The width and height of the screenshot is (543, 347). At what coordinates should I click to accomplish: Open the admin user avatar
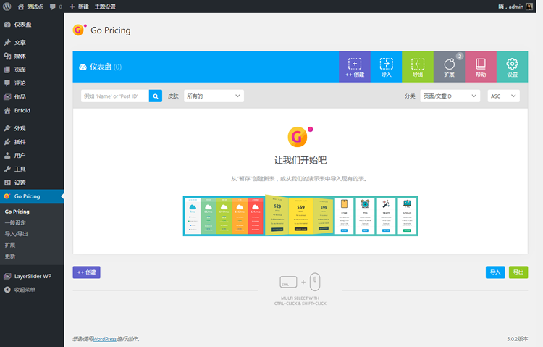click(x=529, y=7)
